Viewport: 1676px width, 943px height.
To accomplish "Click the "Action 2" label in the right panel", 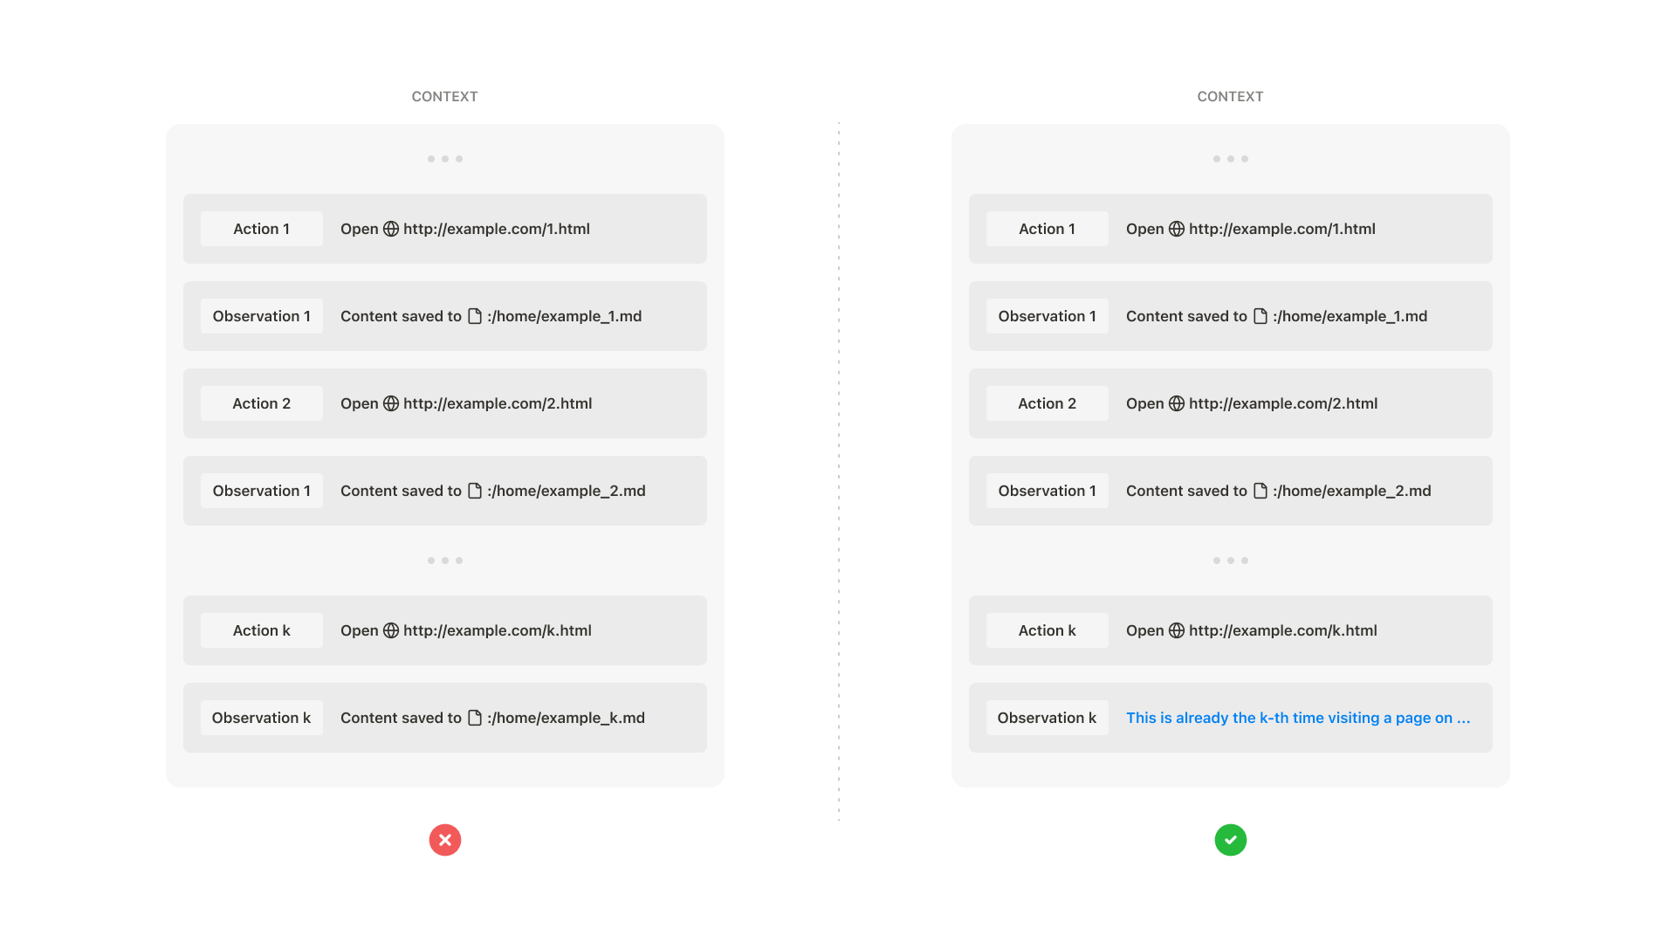I will coord(1047,403).
